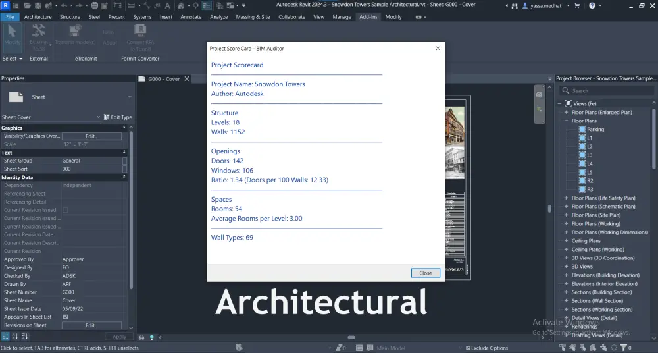Toggle Appears In Sheet List checkbox
This screenshot has height=353, width=658.
(65, 317)
